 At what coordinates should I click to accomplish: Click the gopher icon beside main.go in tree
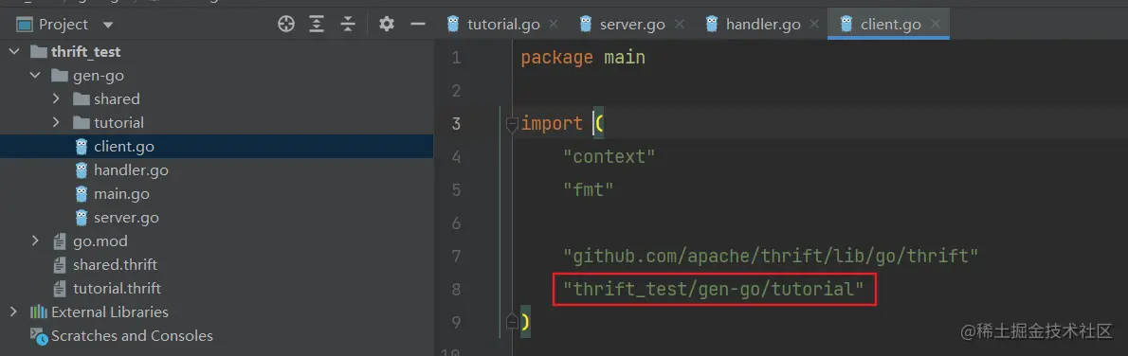[82, 193]
